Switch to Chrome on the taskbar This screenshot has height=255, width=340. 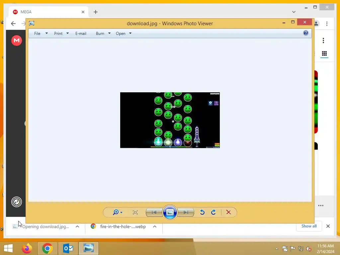click(x=47, y=248)
